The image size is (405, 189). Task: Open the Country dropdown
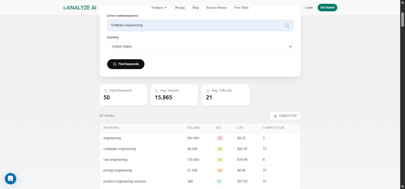point(200,46)
